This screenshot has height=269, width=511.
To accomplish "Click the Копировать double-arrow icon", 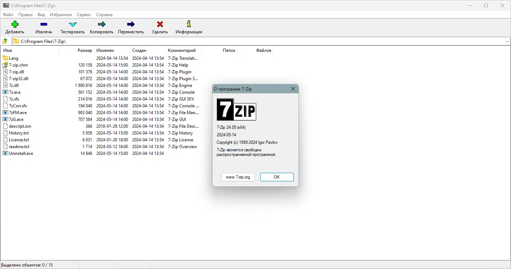I will pyautogui.click(x=102, y=24).
